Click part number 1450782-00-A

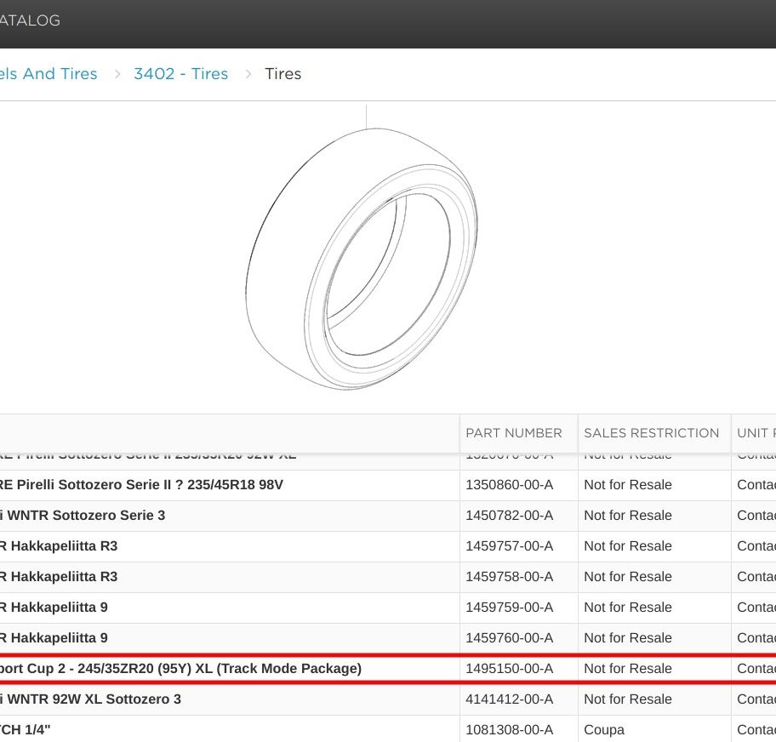coord(509,516)
